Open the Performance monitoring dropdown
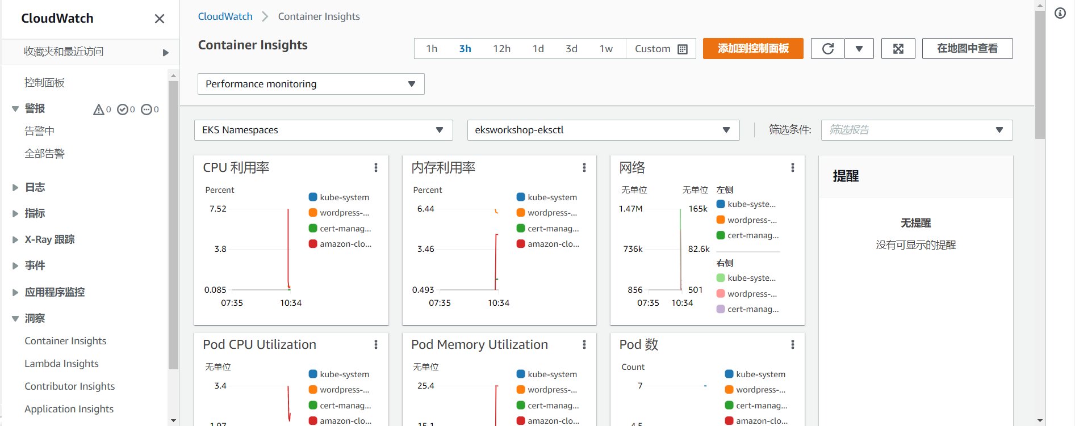 tap(311, 84)
